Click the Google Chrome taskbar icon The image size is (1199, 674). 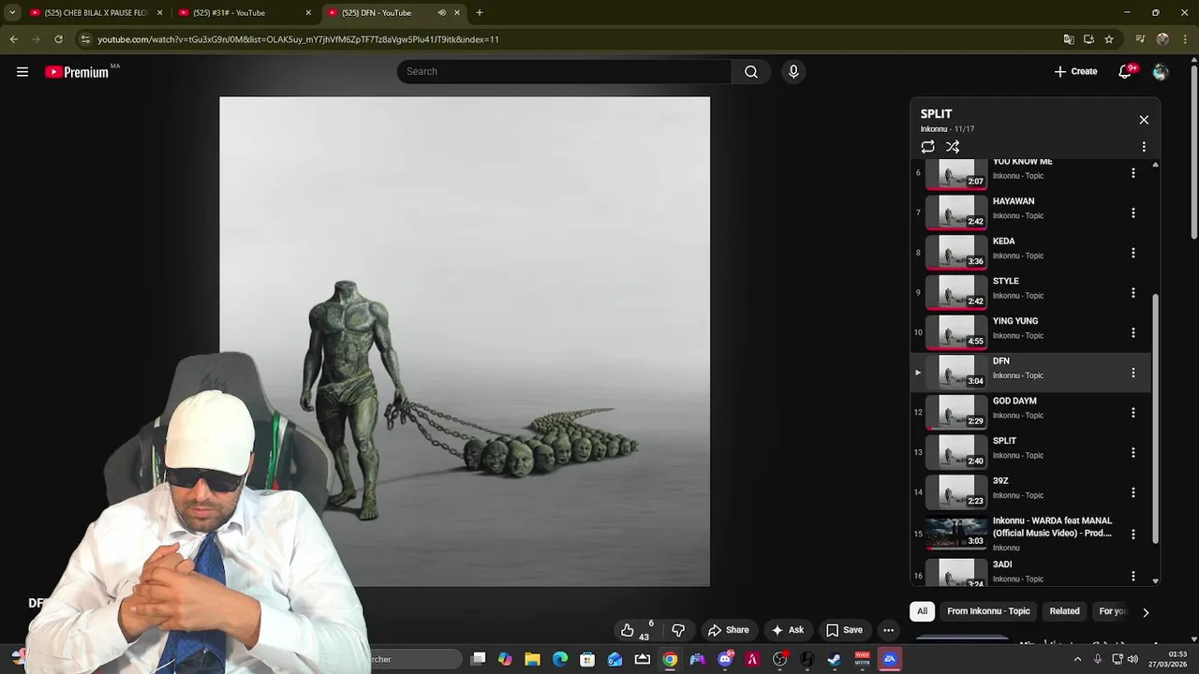[x=670, y=659]
